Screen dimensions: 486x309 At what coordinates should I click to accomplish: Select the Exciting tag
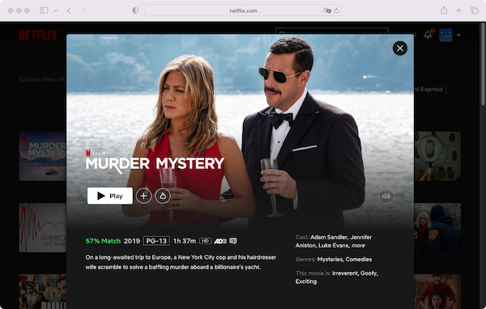coord(306,281)
